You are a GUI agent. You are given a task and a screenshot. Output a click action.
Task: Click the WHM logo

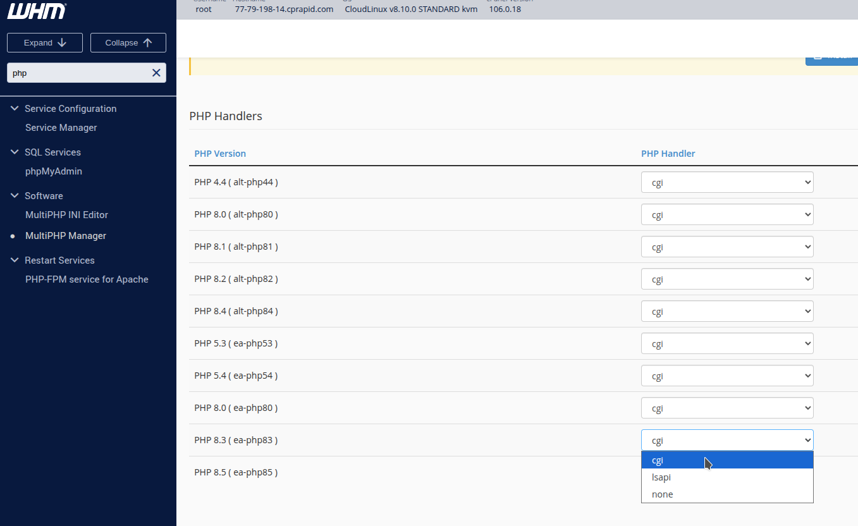click(37, 11)
